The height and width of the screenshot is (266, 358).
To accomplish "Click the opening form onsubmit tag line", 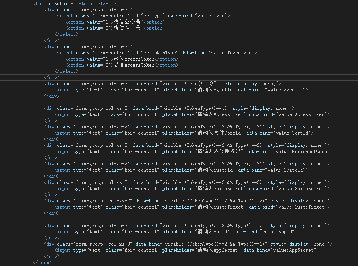I will point(75,3).
